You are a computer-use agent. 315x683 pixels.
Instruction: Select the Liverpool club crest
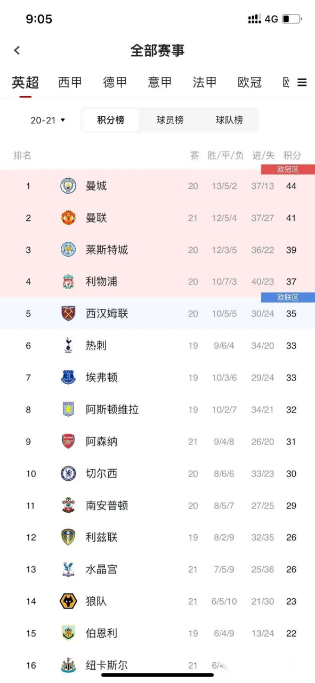68,282
